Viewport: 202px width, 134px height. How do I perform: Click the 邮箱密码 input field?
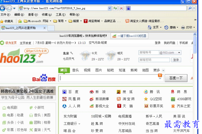154,60
